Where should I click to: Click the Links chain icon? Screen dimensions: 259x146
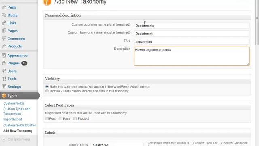4,23
